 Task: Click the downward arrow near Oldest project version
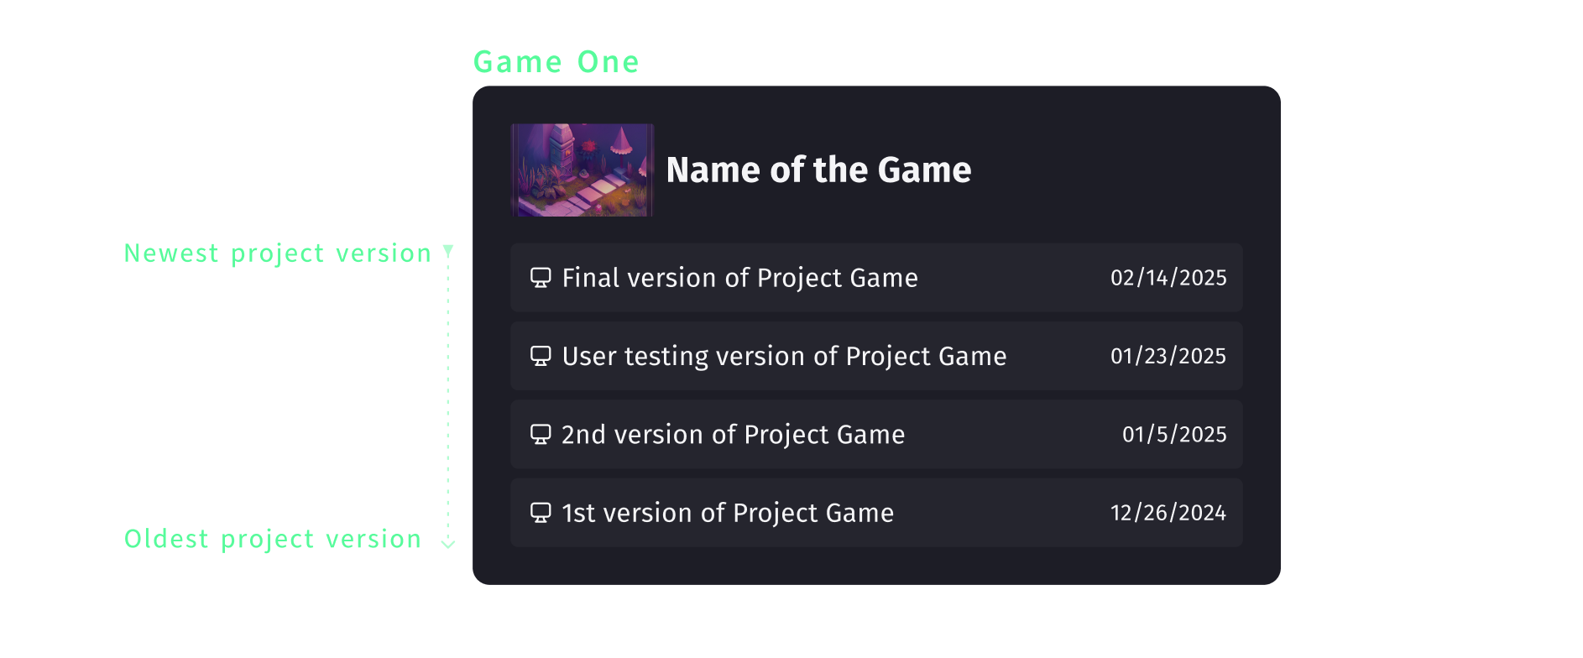[447, 542]
